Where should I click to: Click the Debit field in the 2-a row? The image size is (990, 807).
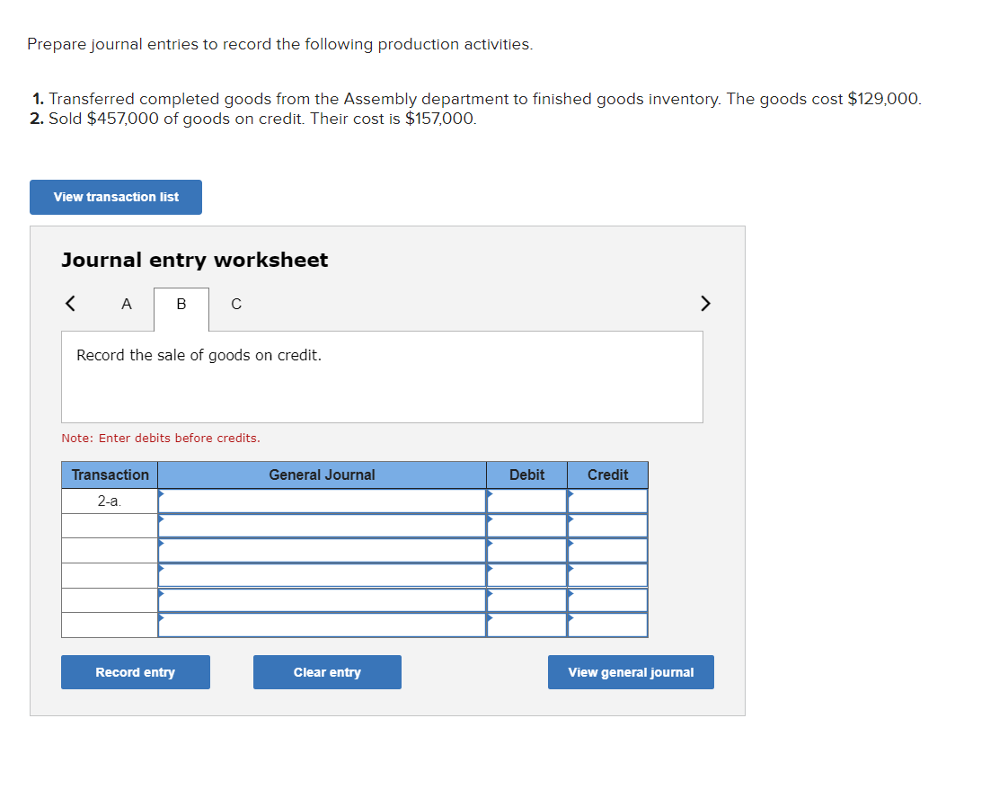tap(526, 501)
